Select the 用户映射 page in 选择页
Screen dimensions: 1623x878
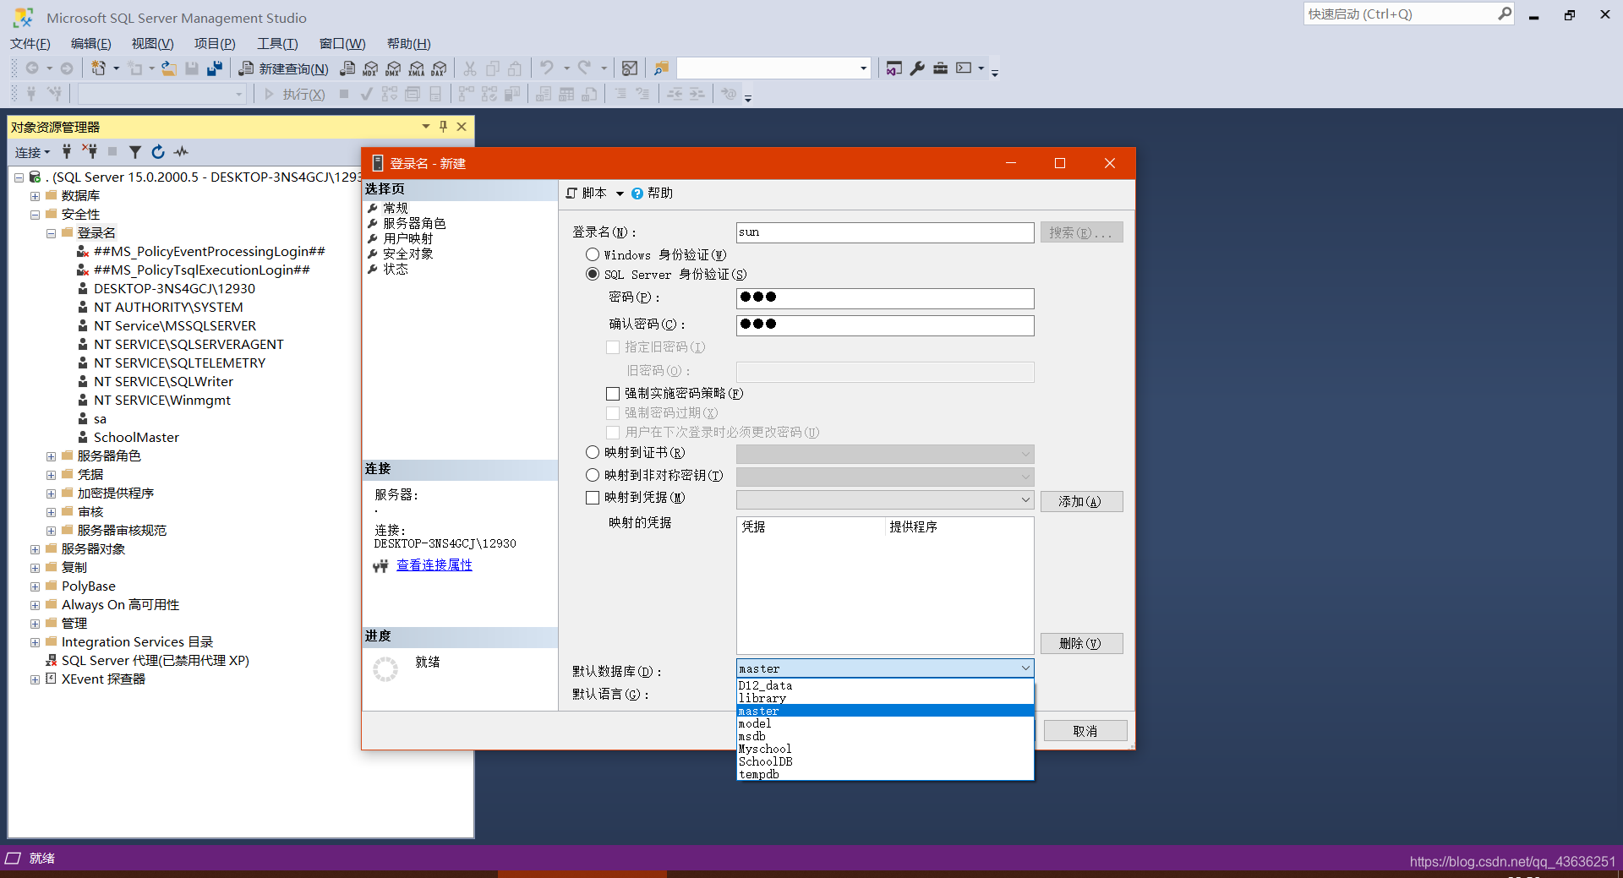coord(408,238)
